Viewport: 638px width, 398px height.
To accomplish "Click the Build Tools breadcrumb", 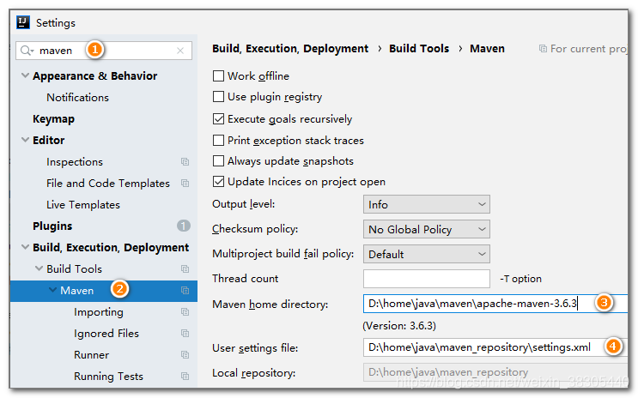I will pos(419,49).
